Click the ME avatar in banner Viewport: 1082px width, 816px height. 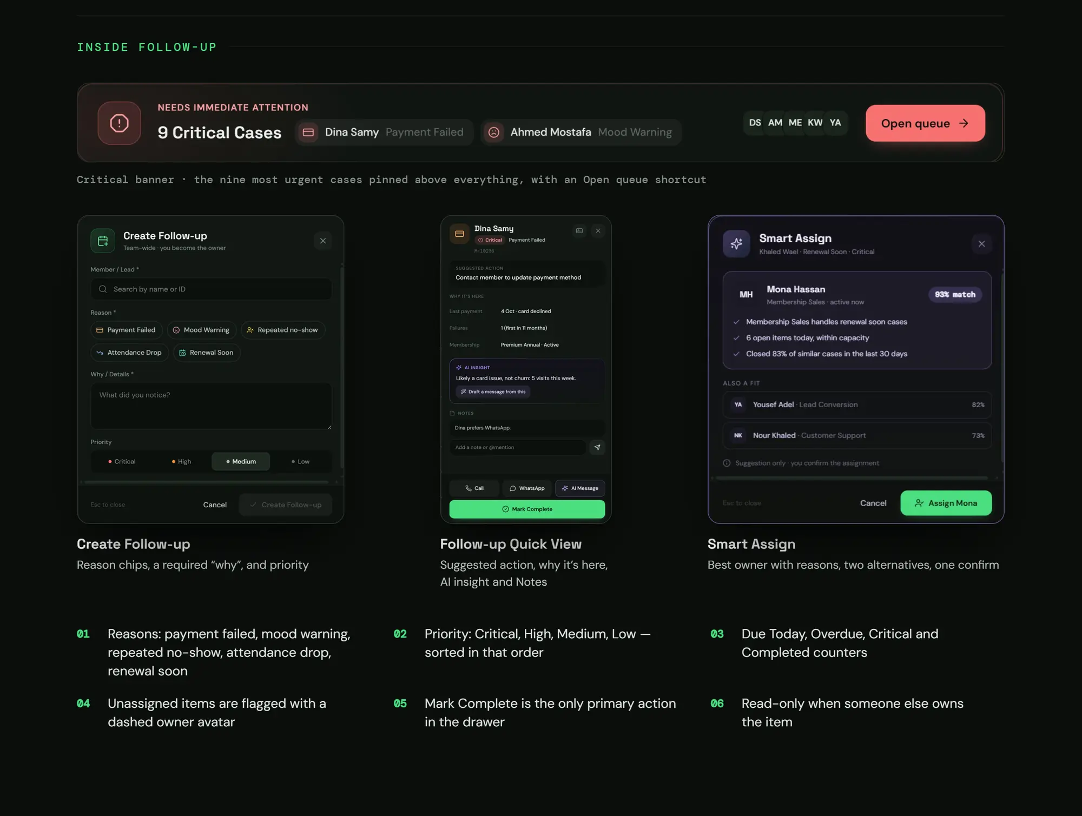pos(795,123)
